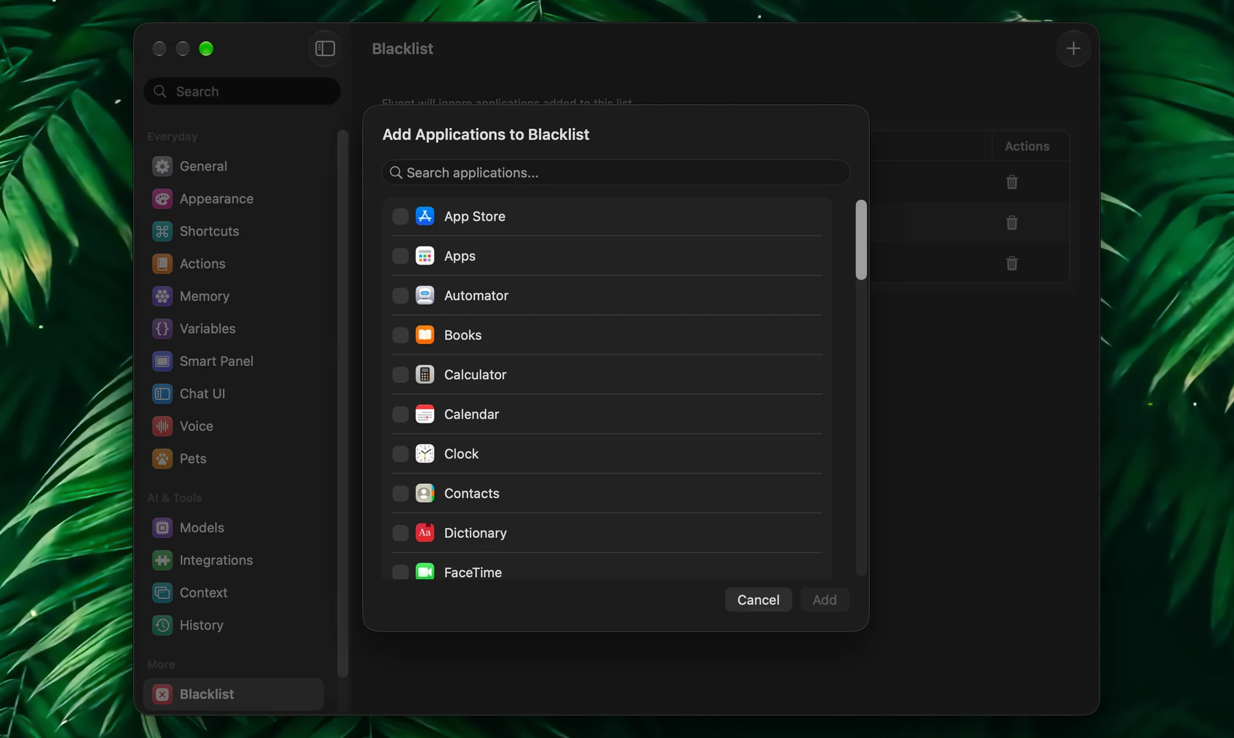Open Appearance settings in sidebar
This screenshot has height=738, width=1234.
233,199
